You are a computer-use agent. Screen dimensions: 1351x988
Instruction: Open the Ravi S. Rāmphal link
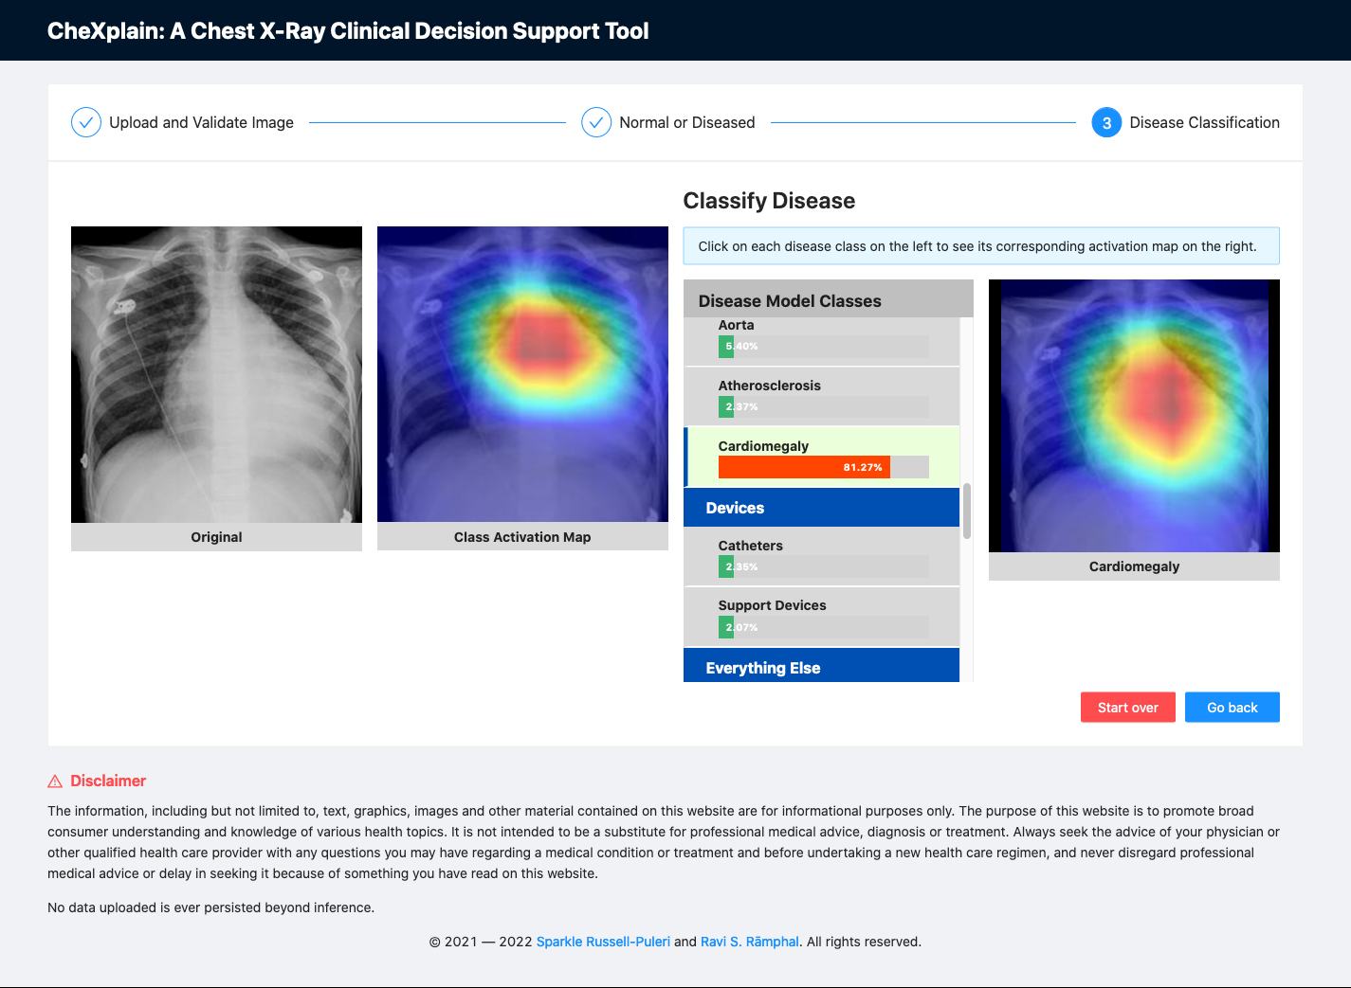750,942
